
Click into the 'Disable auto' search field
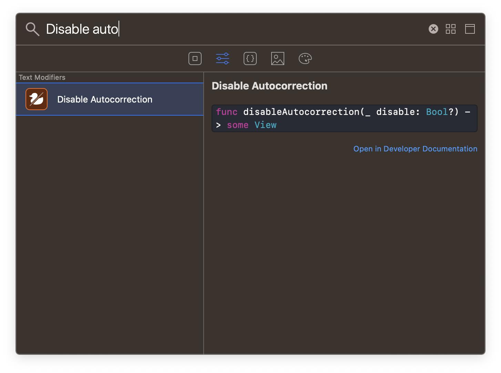tap(234, 29)
